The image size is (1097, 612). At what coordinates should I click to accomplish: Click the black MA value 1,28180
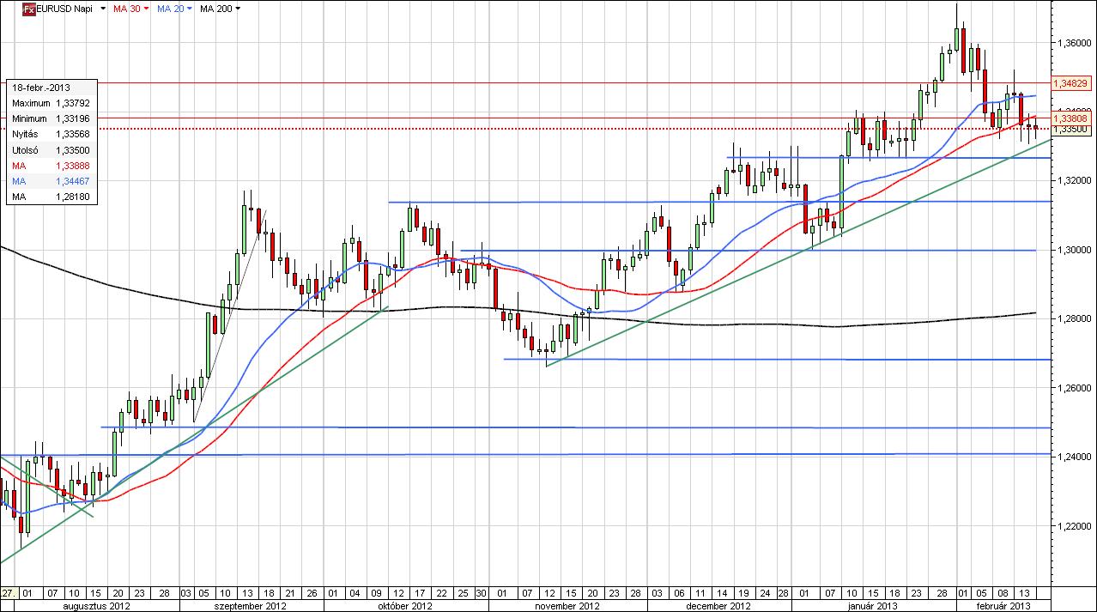pyautogui.click(x=72, y=197)
